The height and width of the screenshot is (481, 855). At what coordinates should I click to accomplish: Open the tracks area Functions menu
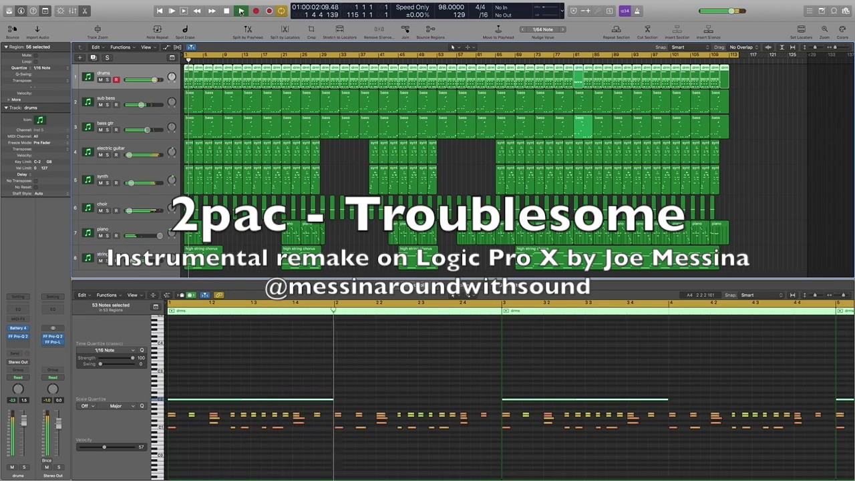click(122, 47)
